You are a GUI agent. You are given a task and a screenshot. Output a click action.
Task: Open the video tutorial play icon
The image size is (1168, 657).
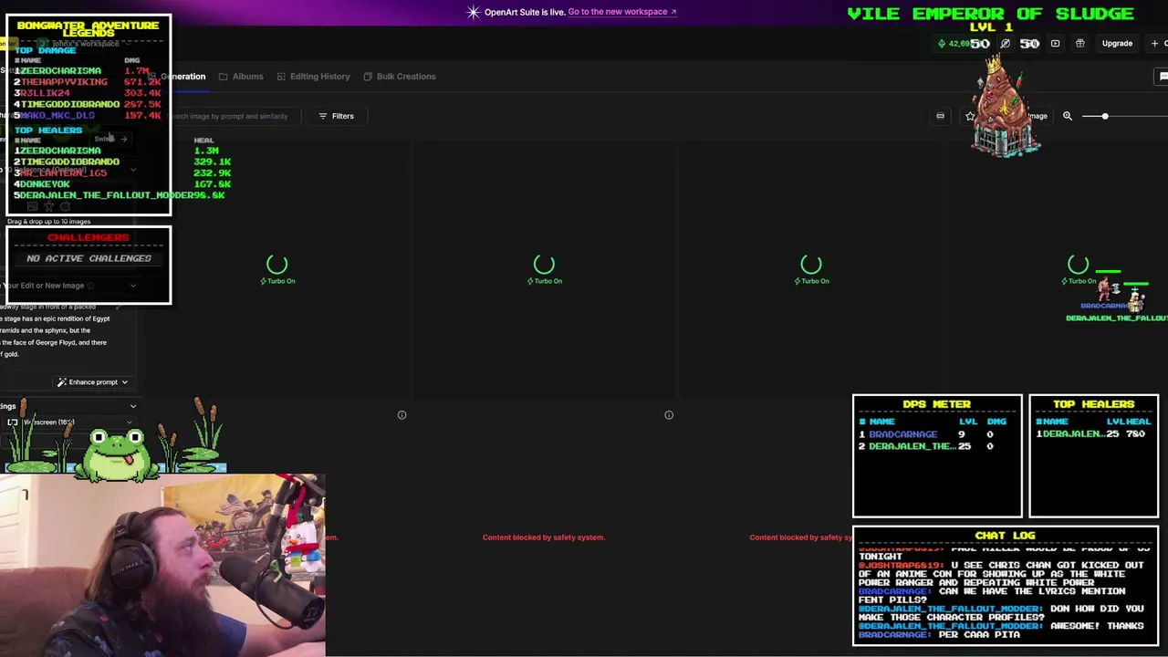point(1055,43)
